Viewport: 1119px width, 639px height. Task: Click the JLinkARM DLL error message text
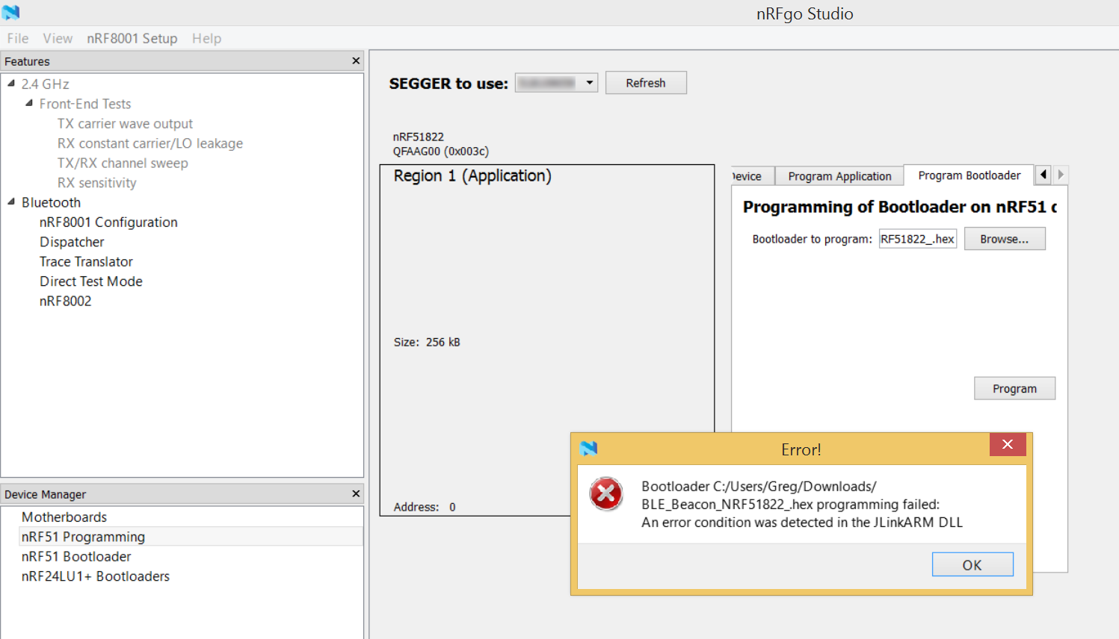(802, 523)
